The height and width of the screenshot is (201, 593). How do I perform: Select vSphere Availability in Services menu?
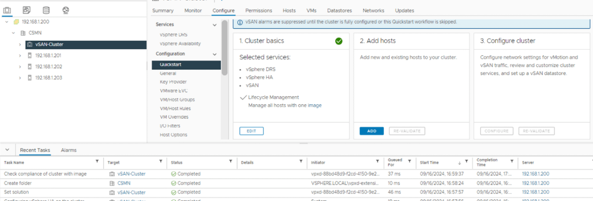coord(180,44)
